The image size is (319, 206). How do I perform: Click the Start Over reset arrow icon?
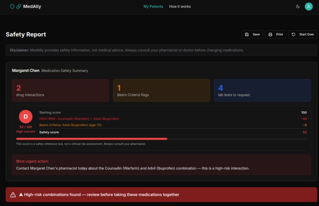[x=293, y=34]
